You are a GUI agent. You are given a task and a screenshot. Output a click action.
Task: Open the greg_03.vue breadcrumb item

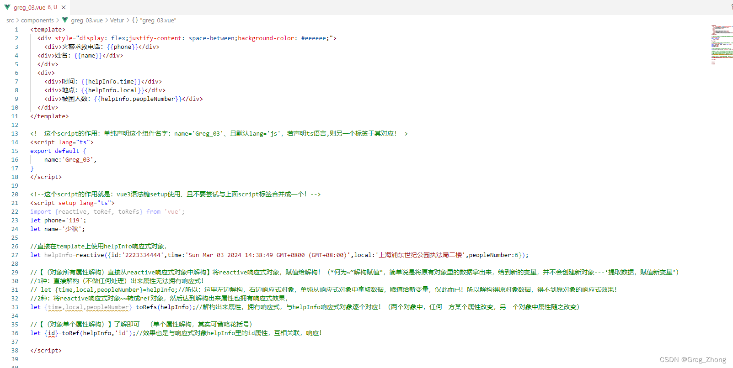point(87,20)
